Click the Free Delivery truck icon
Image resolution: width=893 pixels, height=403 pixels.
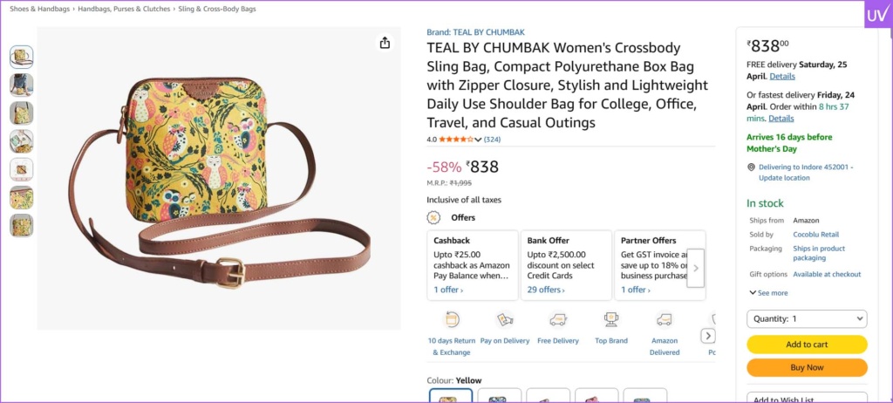pos(558,319)
